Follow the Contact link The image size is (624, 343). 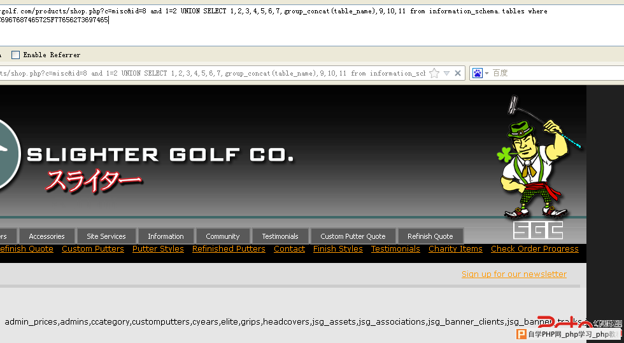pyautogui.click(x=289, y=249)
